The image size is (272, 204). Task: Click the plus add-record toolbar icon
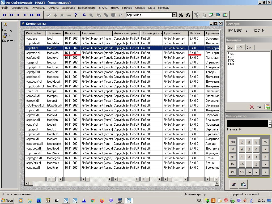(x=55, y=15)
